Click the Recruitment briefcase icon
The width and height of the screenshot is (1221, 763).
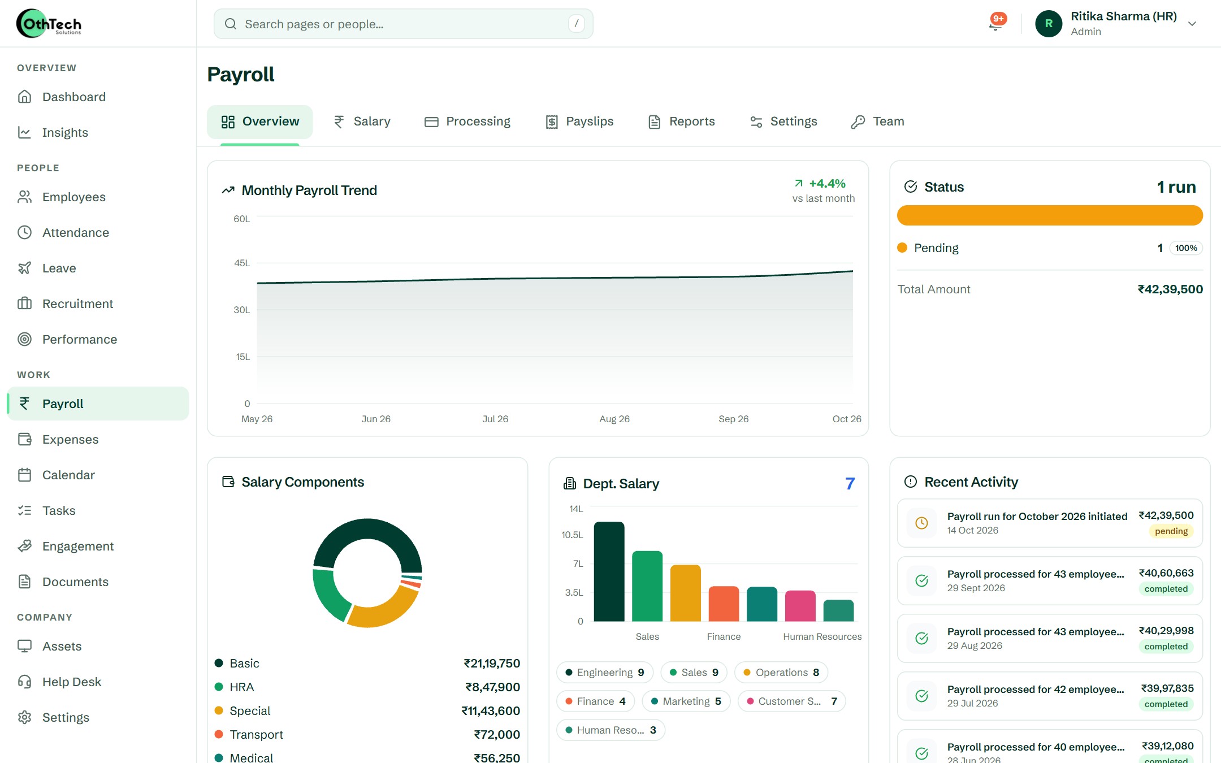coord(24,304)
